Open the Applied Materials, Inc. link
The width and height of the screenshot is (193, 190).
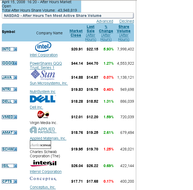[x=48, y=138]
